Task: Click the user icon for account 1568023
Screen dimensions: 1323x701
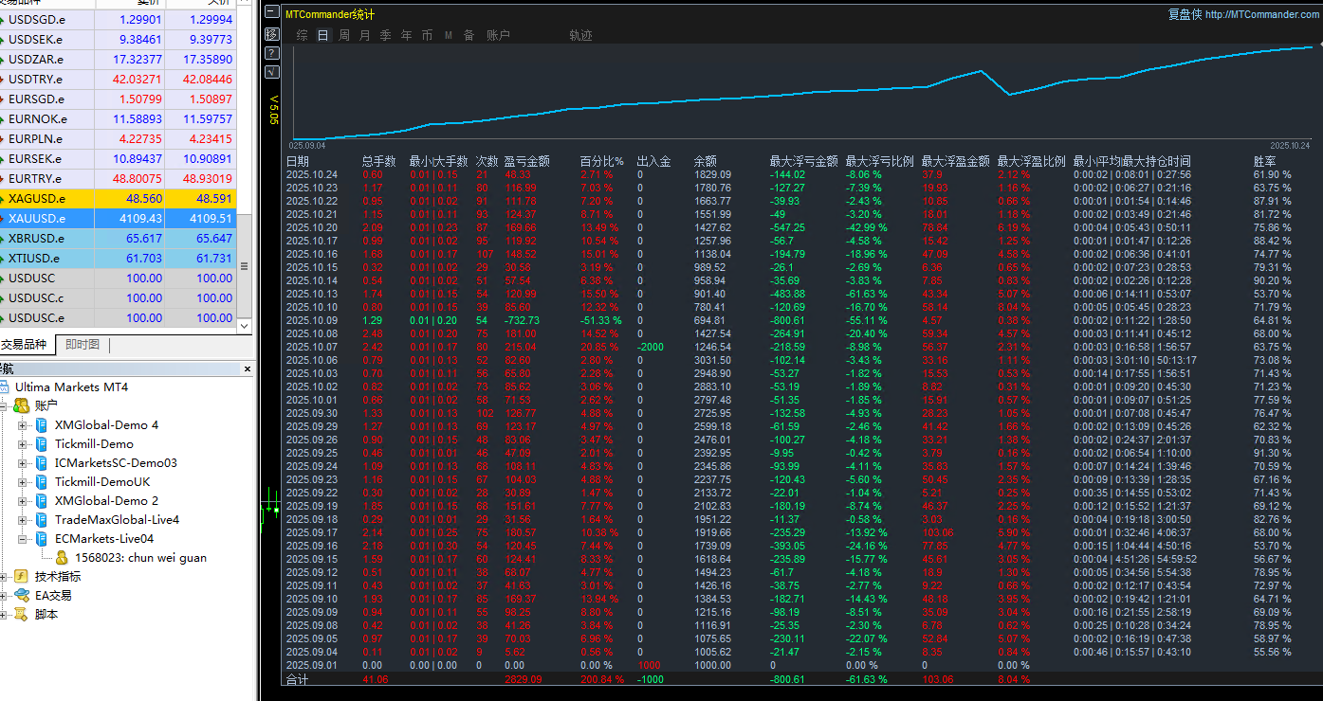Action: [x=62, y=558]
